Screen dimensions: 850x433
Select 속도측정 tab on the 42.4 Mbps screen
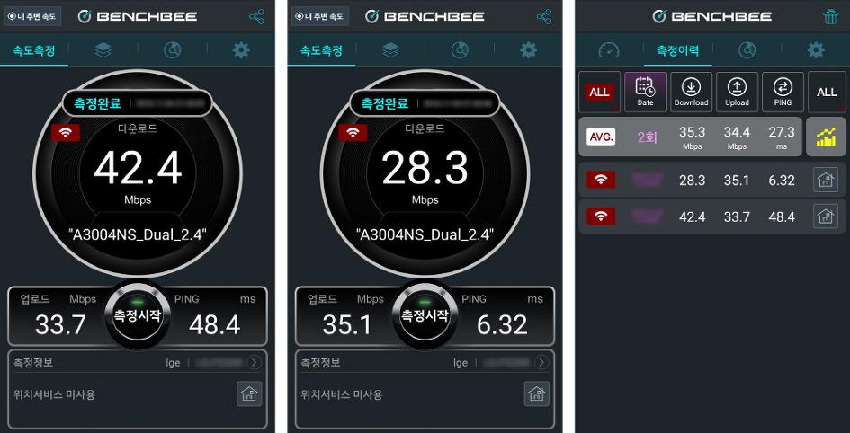point(34,51)
